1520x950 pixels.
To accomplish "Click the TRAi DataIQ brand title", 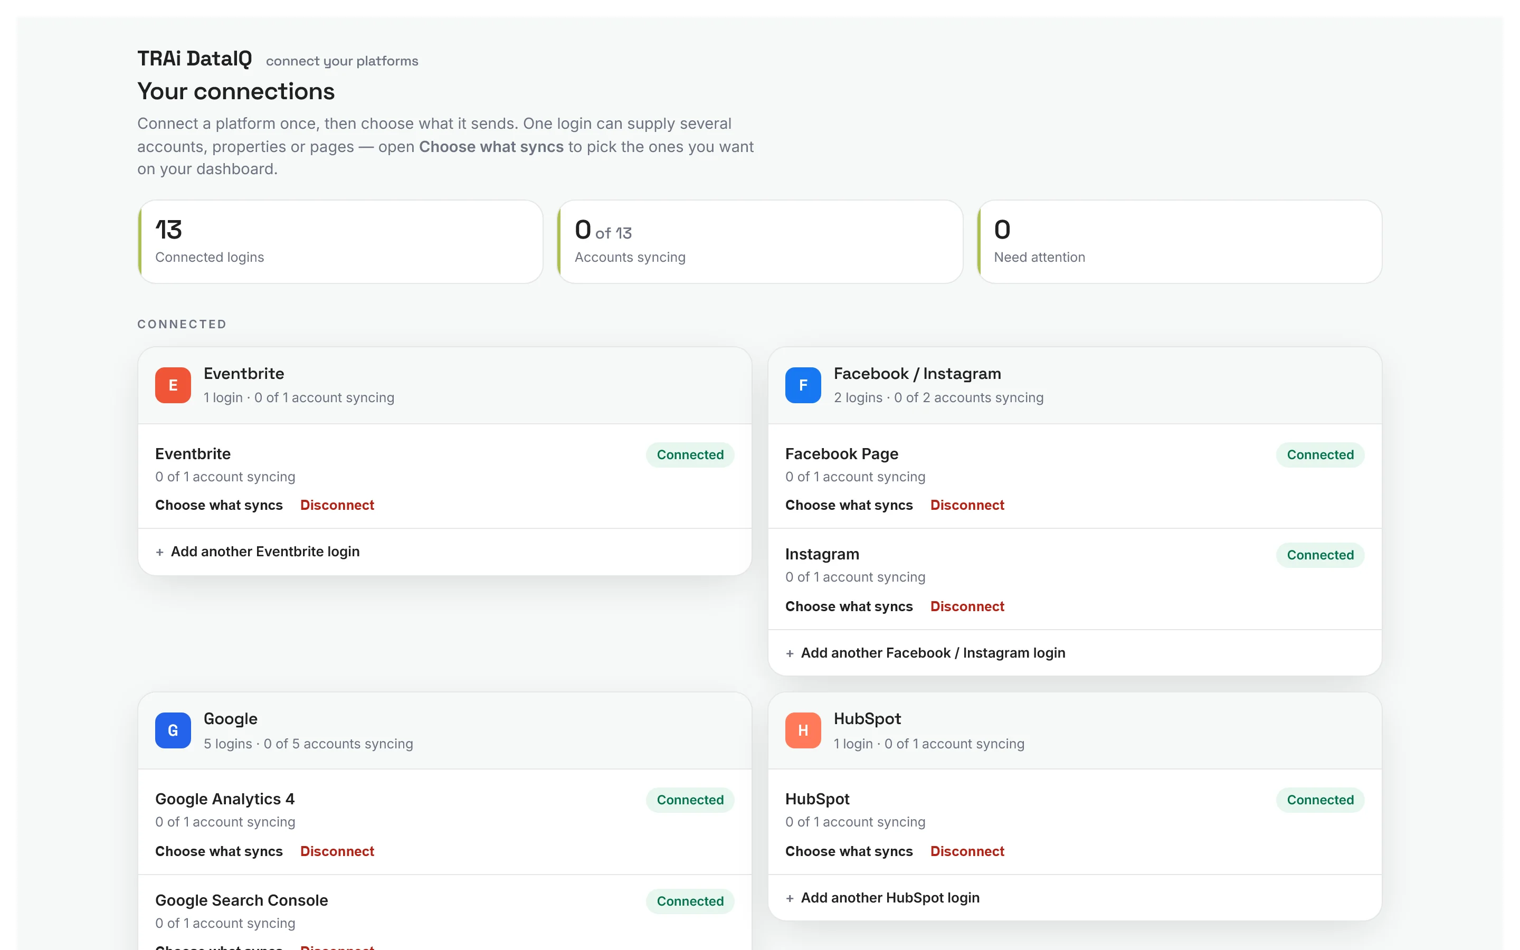I will pos(195,59).
